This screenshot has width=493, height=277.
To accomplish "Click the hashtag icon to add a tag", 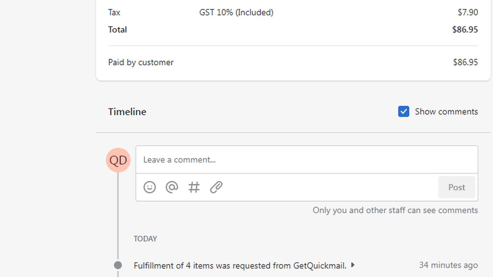I will (194, 187).
